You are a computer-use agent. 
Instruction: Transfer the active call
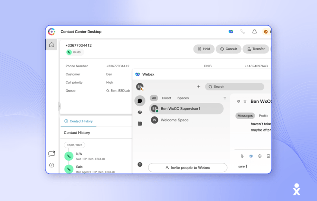[256, 49]
